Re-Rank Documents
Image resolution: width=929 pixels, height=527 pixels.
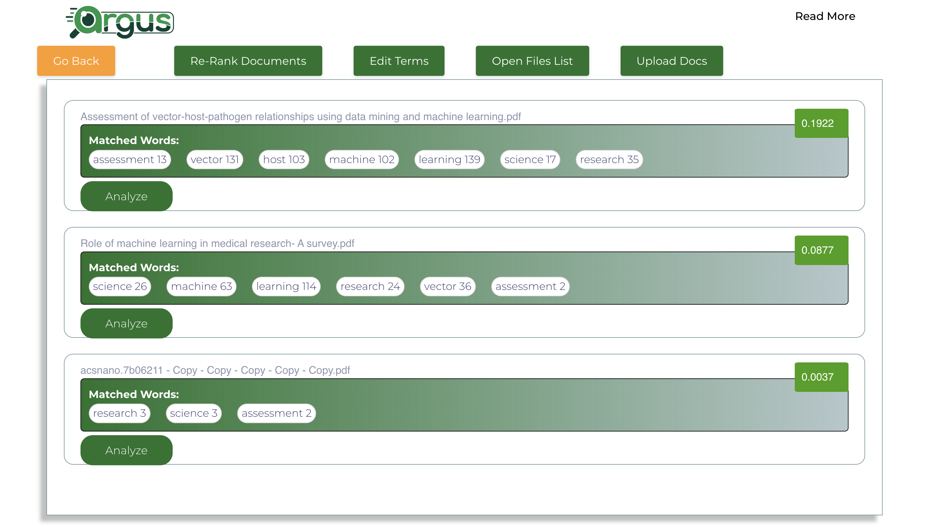coord(248,61)
